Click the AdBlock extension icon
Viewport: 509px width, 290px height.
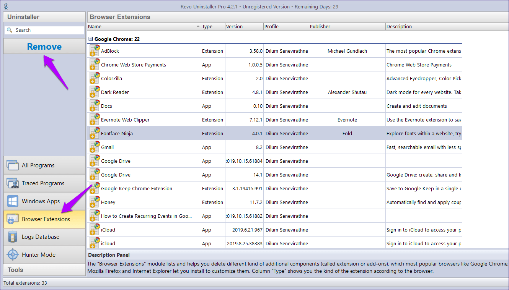coord(95,51)
